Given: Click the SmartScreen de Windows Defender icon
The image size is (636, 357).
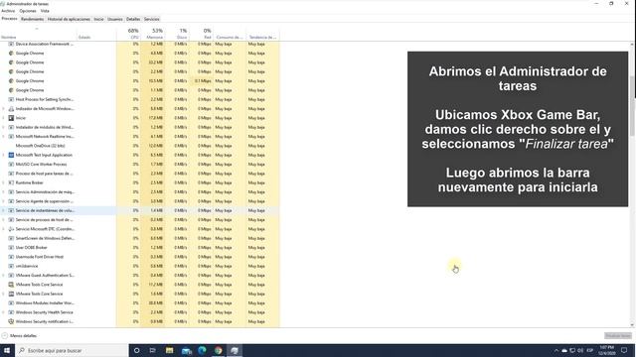Looking at the screenshot, I should (11, 238).
